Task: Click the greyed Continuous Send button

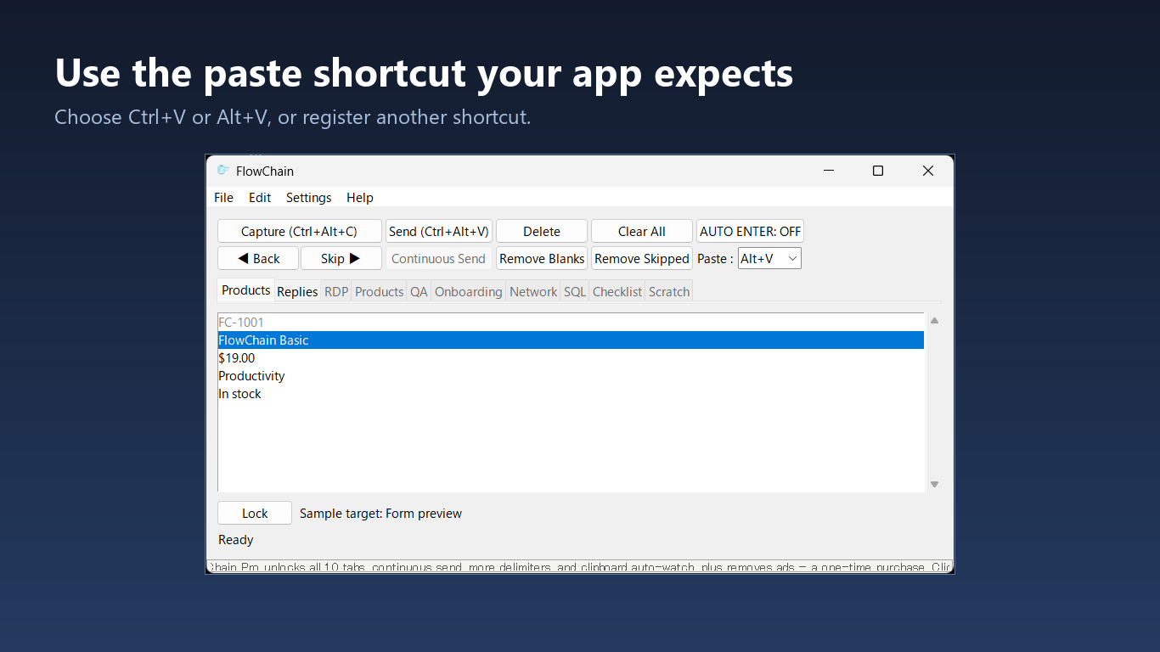Action: pyautogui.click(x=439, y=259)
